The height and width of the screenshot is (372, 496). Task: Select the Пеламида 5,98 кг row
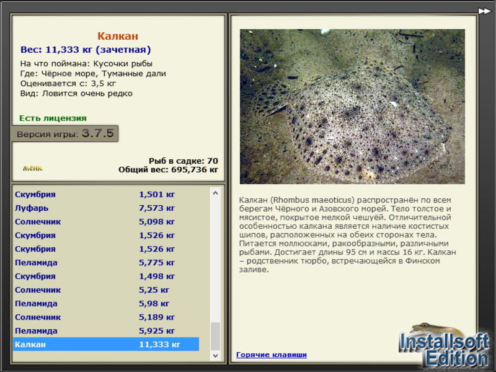pos(106,303)
